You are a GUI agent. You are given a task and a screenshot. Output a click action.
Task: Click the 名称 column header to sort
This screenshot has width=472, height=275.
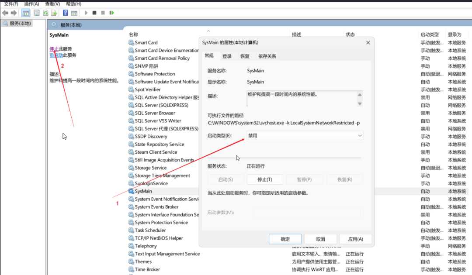click(134, 34)
